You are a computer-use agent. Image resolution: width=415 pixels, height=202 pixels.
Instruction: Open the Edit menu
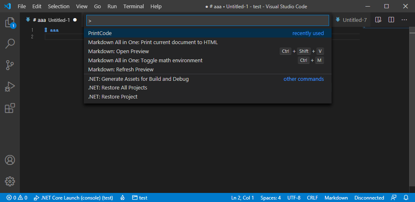(x=37, y=6)
